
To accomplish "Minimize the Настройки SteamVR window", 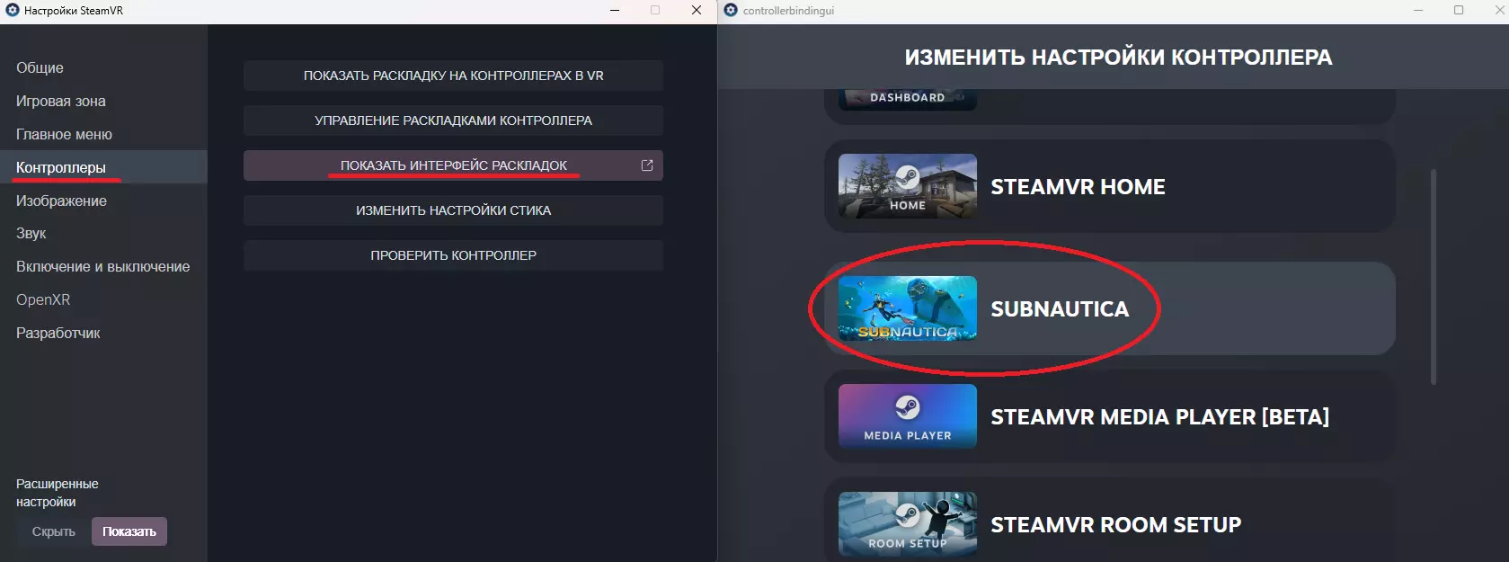I will pos(615,11).
